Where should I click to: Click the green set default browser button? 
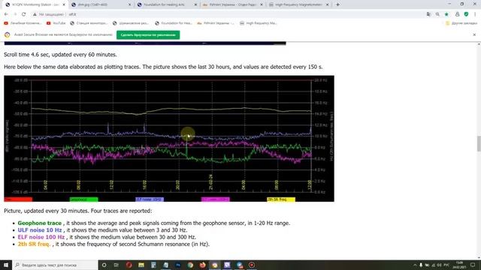tap(148, 35)
